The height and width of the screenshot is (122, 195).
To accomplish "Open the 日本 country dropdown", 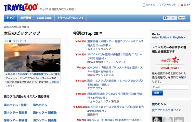I will point(187,5).
